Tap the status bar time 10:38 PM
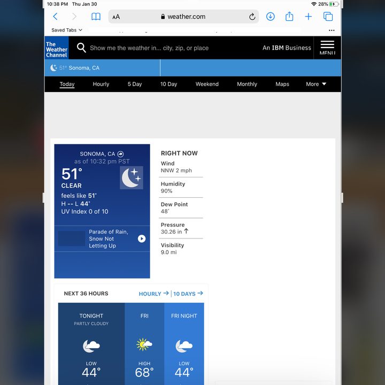This screenshot has height=385, width=385. pos(57,4)
